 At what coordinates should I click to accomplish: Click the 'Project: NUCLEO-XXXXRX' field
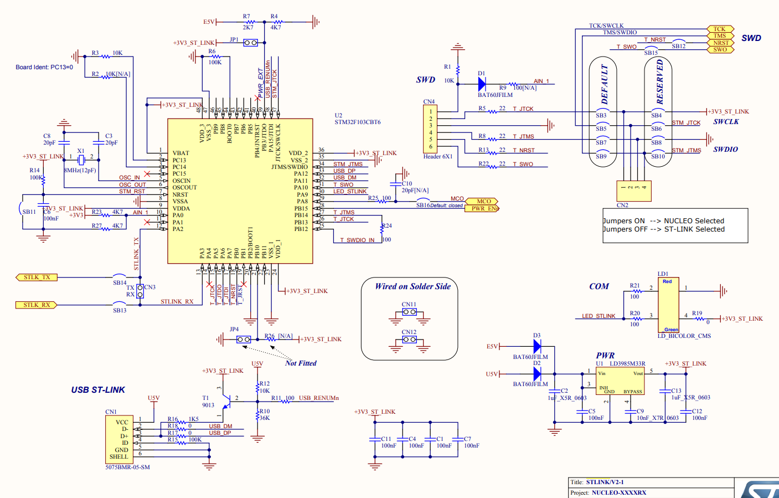(x=608, y=492)
